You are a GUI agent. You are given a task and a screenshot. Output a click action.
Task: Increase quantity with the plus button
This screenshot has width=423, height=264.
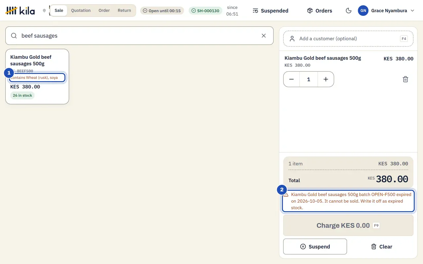(x=326, y=79)
